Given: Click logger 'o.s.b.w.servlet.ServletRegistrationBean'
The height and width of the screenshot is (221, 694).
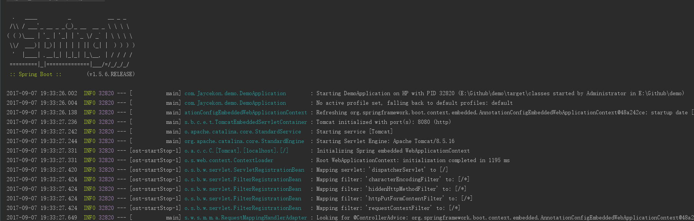Looking at the screenshot, I should (244, 170).
